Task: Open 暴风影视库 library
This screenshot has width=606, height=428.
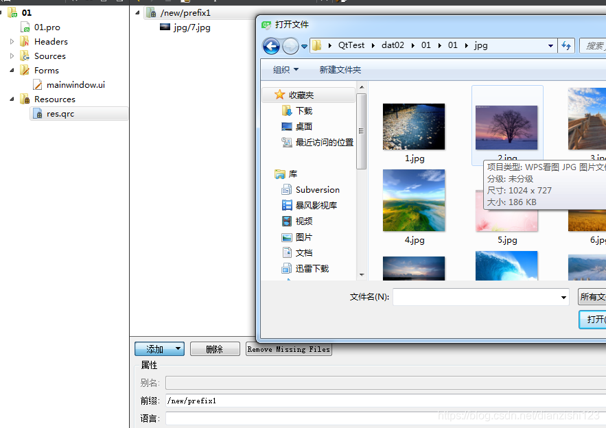Action: coord(316,206)
